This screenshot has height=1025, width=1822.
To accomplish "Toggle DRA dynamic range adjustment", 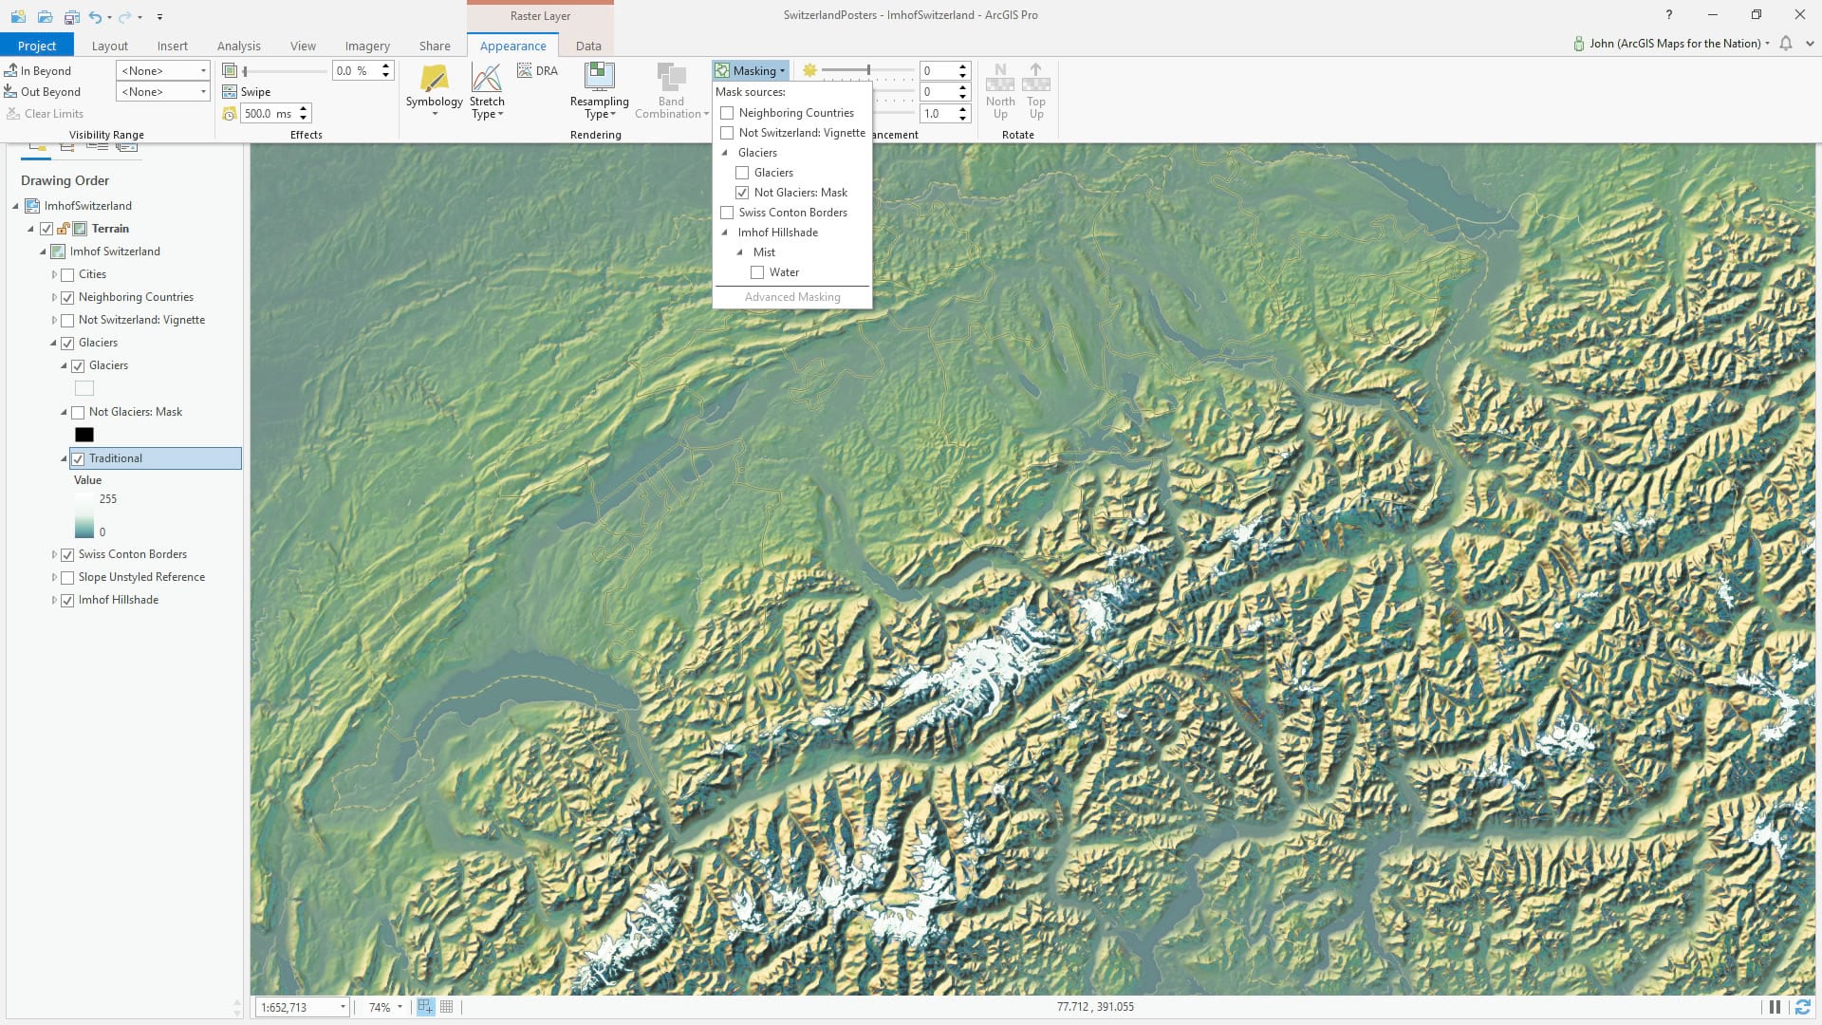I will pyautogui.click(x=537, y=71).
